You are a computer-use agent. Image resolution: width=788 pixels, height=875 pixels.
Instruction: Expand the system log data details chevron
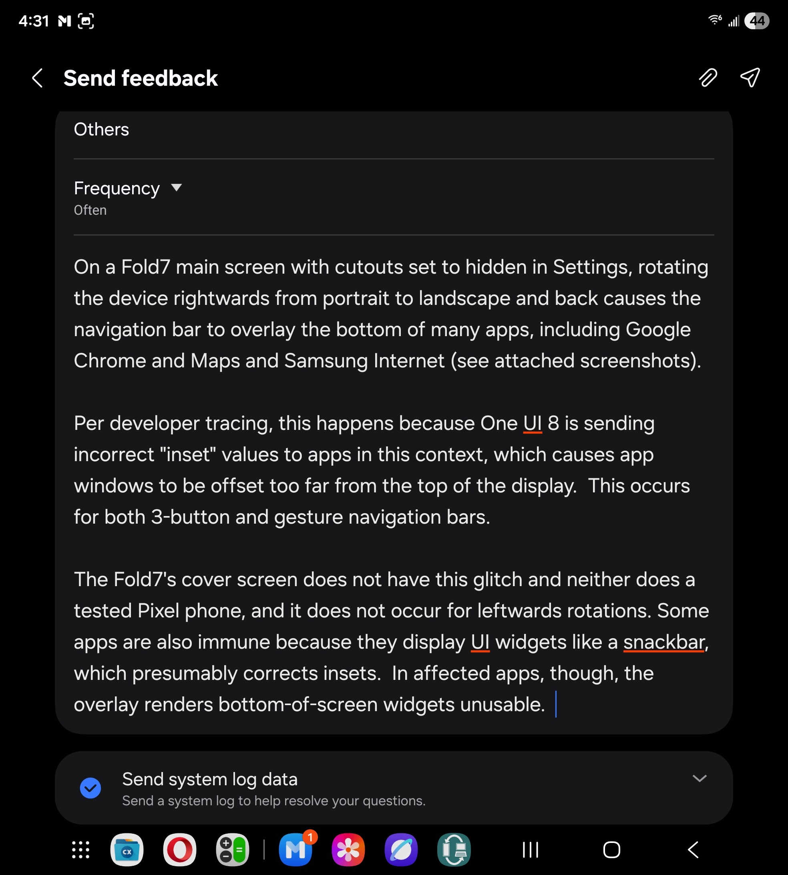[x=699, y=778]
